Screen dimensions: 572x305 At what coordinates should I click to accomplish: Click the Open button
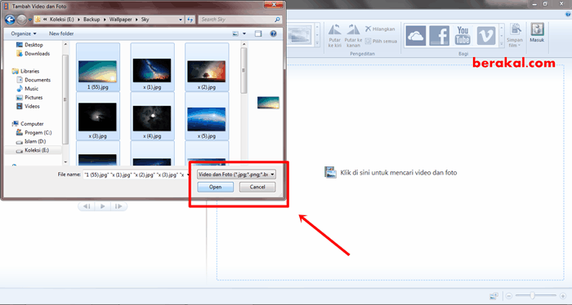(x=215, y=187)
